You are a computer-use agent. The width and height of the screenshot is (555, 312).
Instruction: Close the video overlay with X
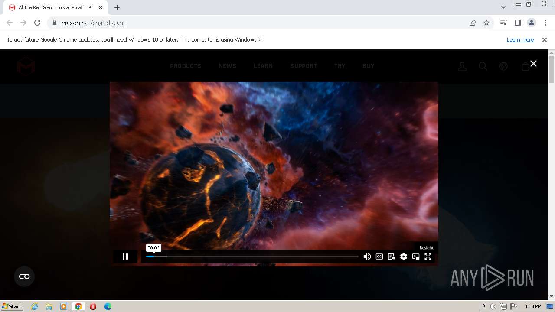(533, 63)
